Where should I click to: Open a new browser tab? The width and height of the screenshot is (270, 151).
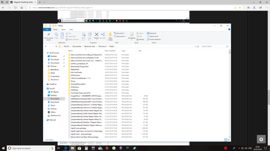40,2
